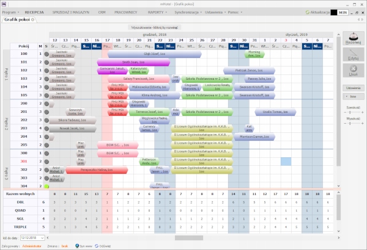Select Perepeczko Halina reservation bar
This screenshot has width=367, height=250.
tap(97, 170)
